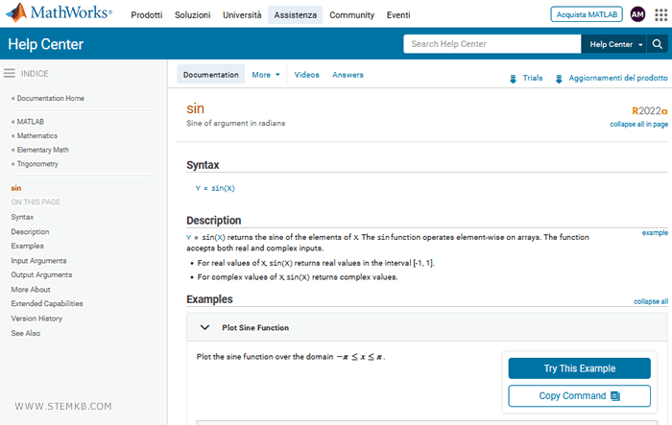This screenshot has width=672, height=425.
Task: Click the MathWorks logo
Action: pos(60,14)
